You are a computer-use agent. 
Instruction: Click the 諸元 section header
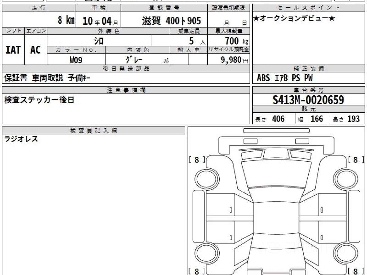point(309,109)
